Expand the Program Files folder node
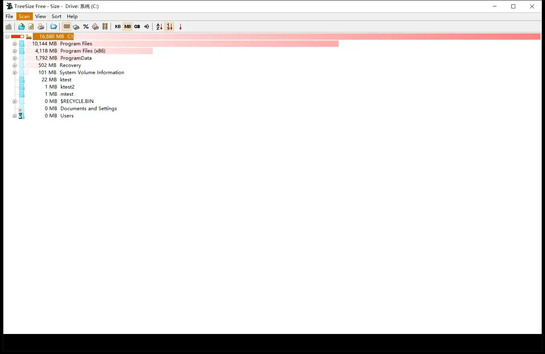545x354 pixels. pos(14,44)
